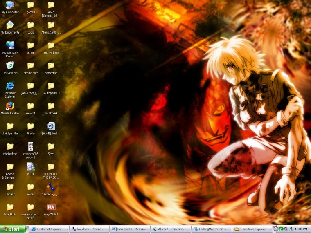Open Internet Explorer taskbar group

click(x=49, y=229)
